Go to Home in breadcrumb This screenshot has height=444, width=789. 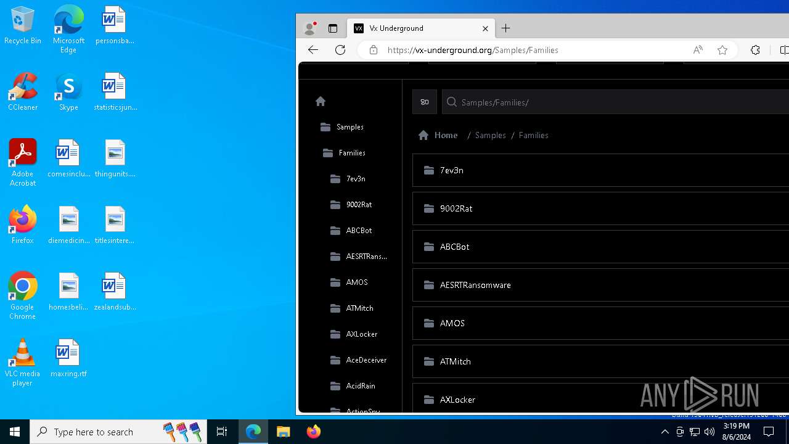click(438, 135)
